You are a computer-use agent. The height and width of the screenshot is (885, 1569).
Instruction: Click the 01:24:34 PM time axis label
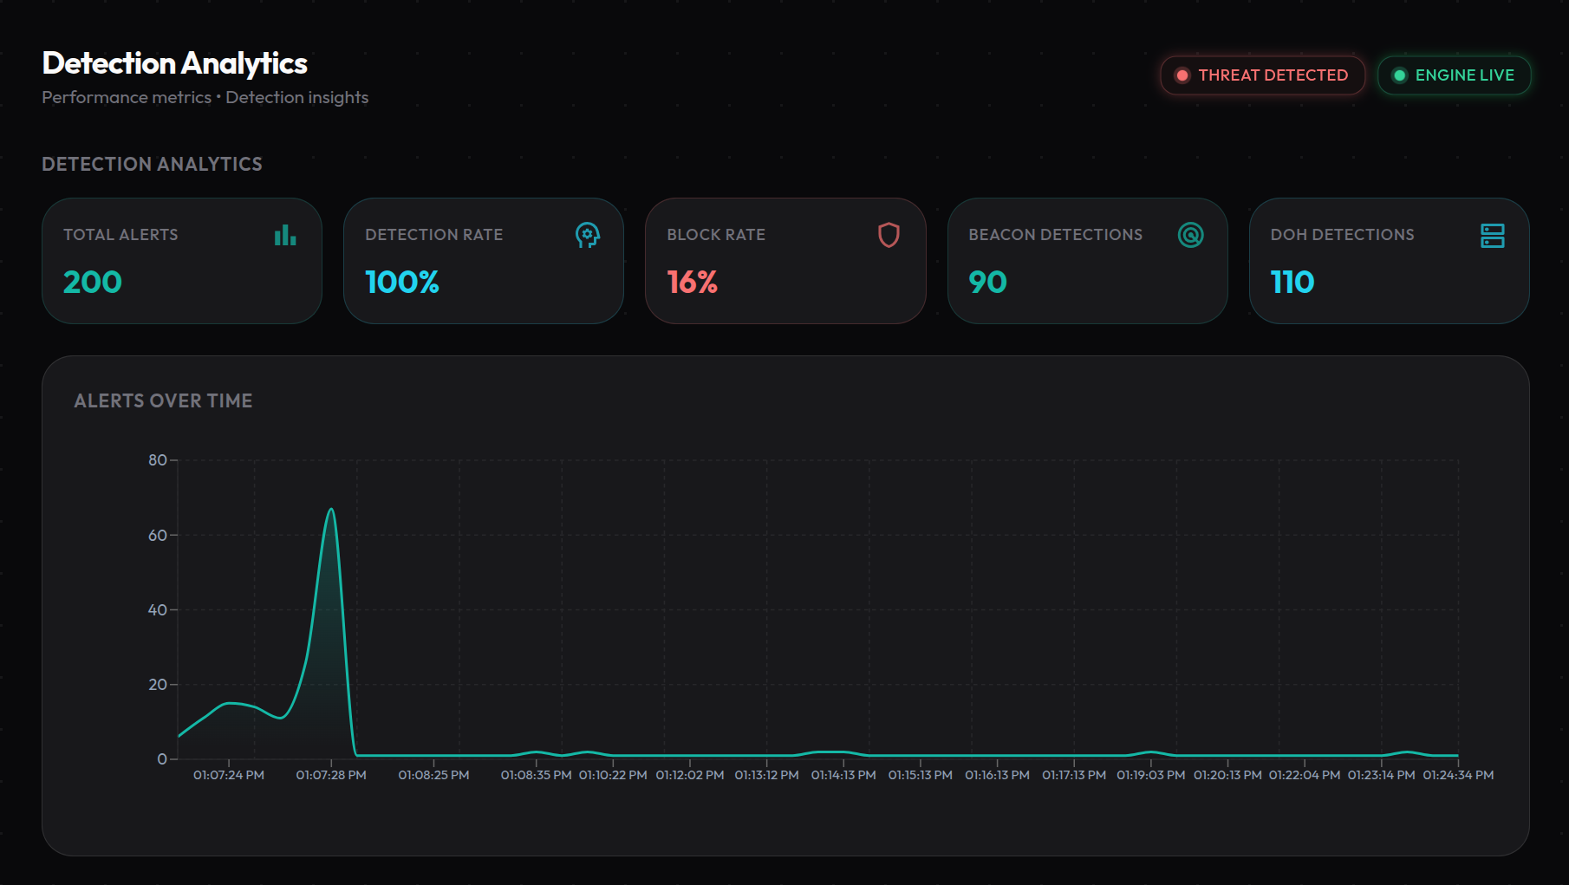(x=1458, y=775)
